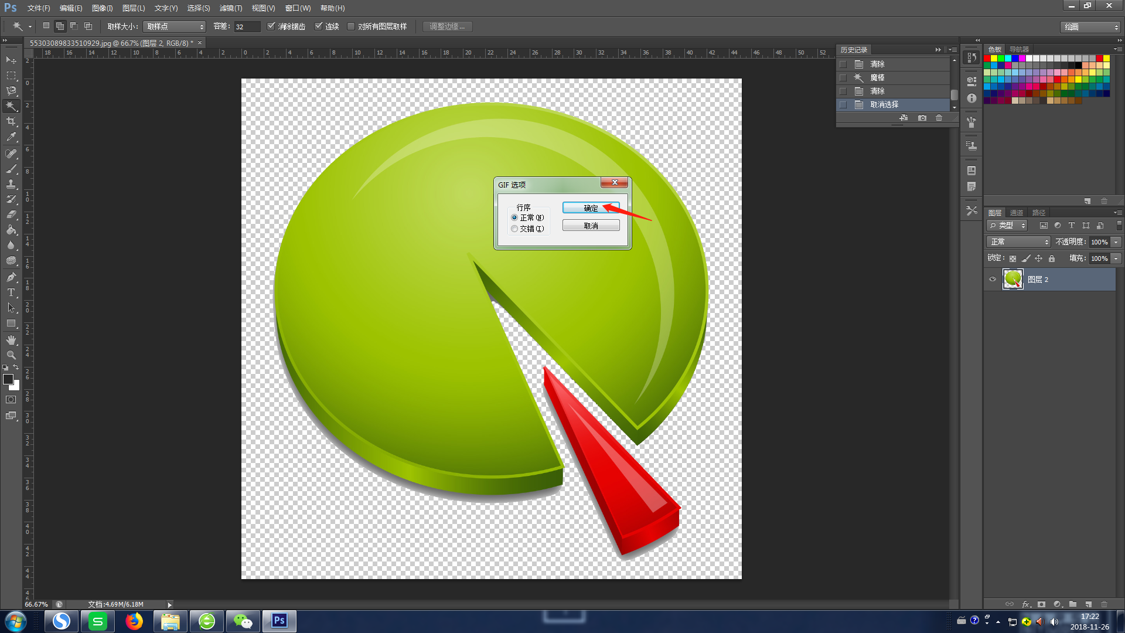Image resolution: width=1125 pixels, height=633 pixels.
Task: Select the Normal (正常) row order radio
Action: [514, 217]
